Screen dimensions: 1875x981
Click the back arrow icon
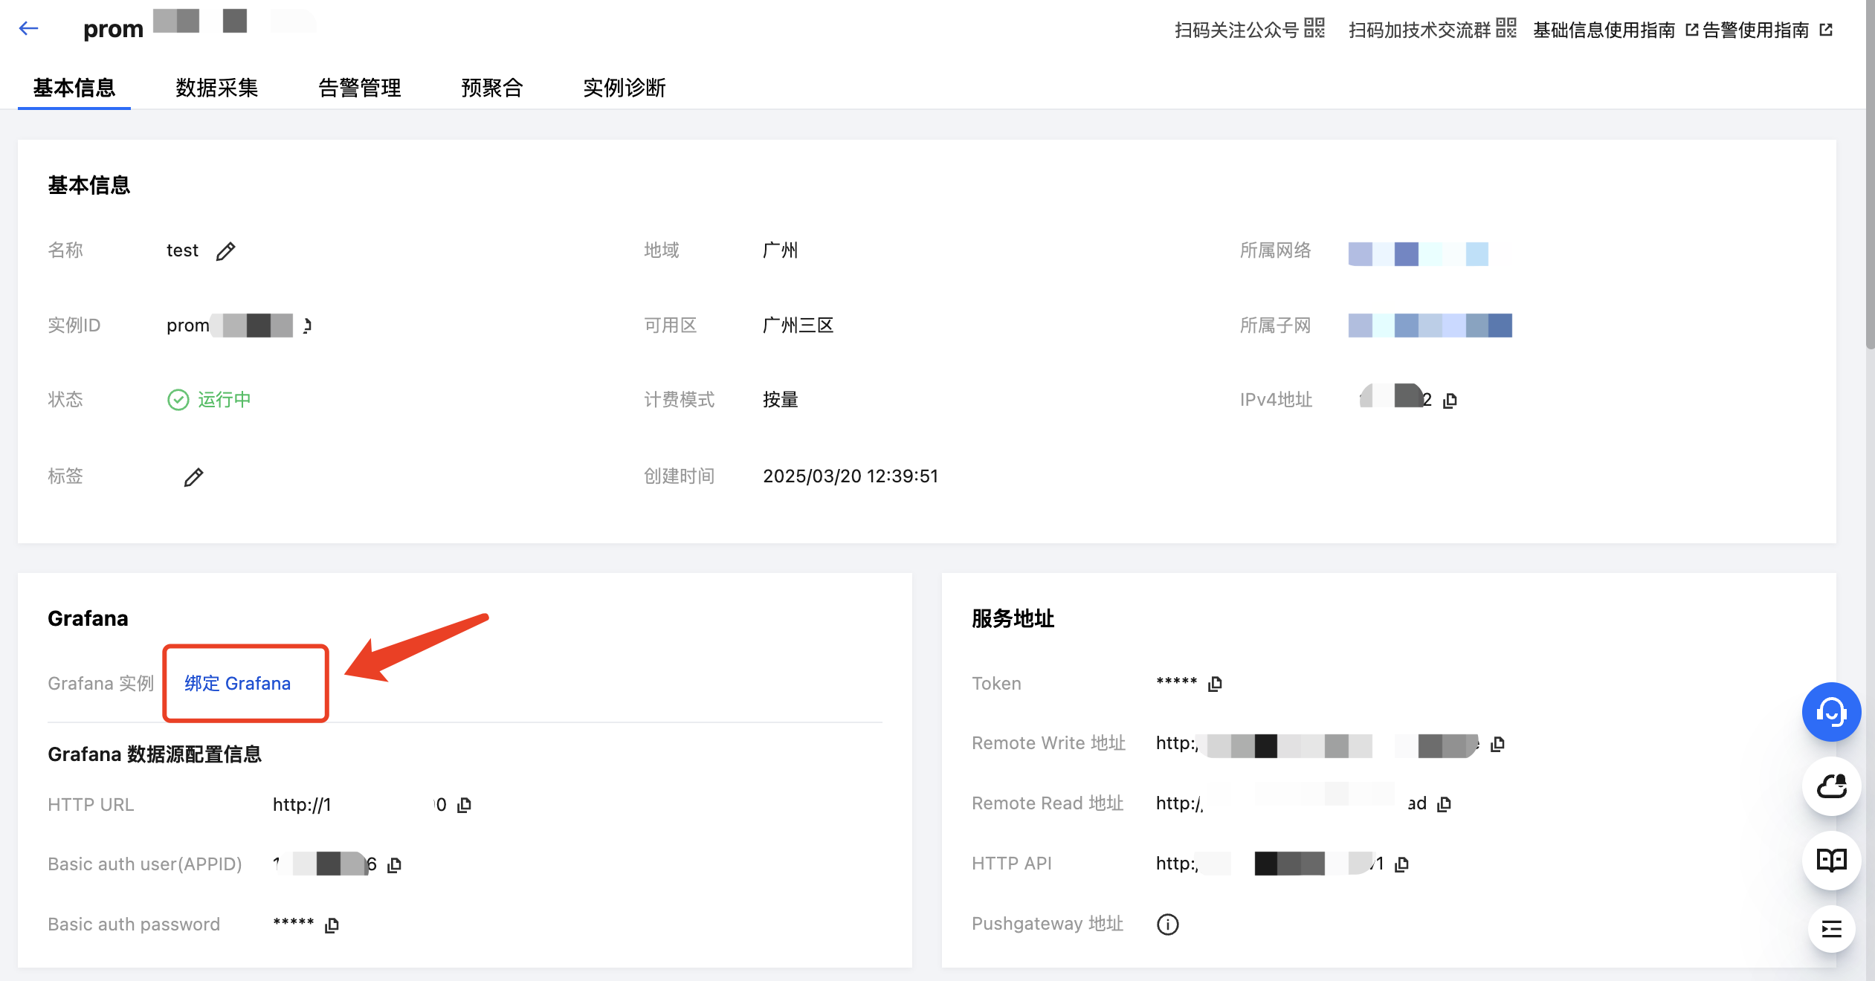tap(28, 28)
